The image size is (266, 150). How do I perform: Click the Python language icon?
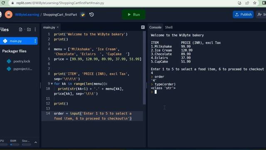pyautogui.click(x=83, y=15)
